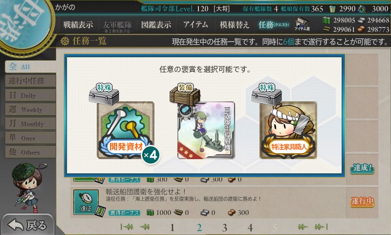
Task: Click the 遠征 expedition quest icon
Action: [x=86, y=202]
